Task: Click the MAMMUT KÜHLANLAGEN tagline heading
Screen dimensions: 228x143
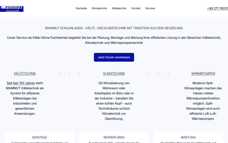Action: [114, 28]
